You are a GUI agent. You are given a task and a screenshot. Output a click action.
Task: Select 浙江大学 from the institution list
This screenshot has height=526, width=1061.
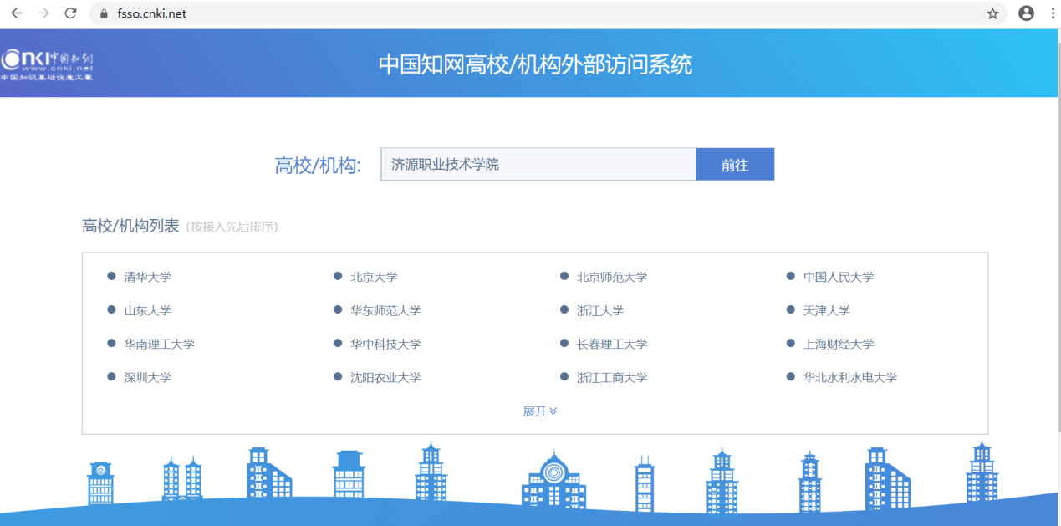tap(599, 310)
